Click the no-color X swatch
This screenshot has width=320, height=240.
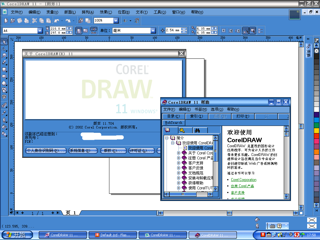(317, 51)
